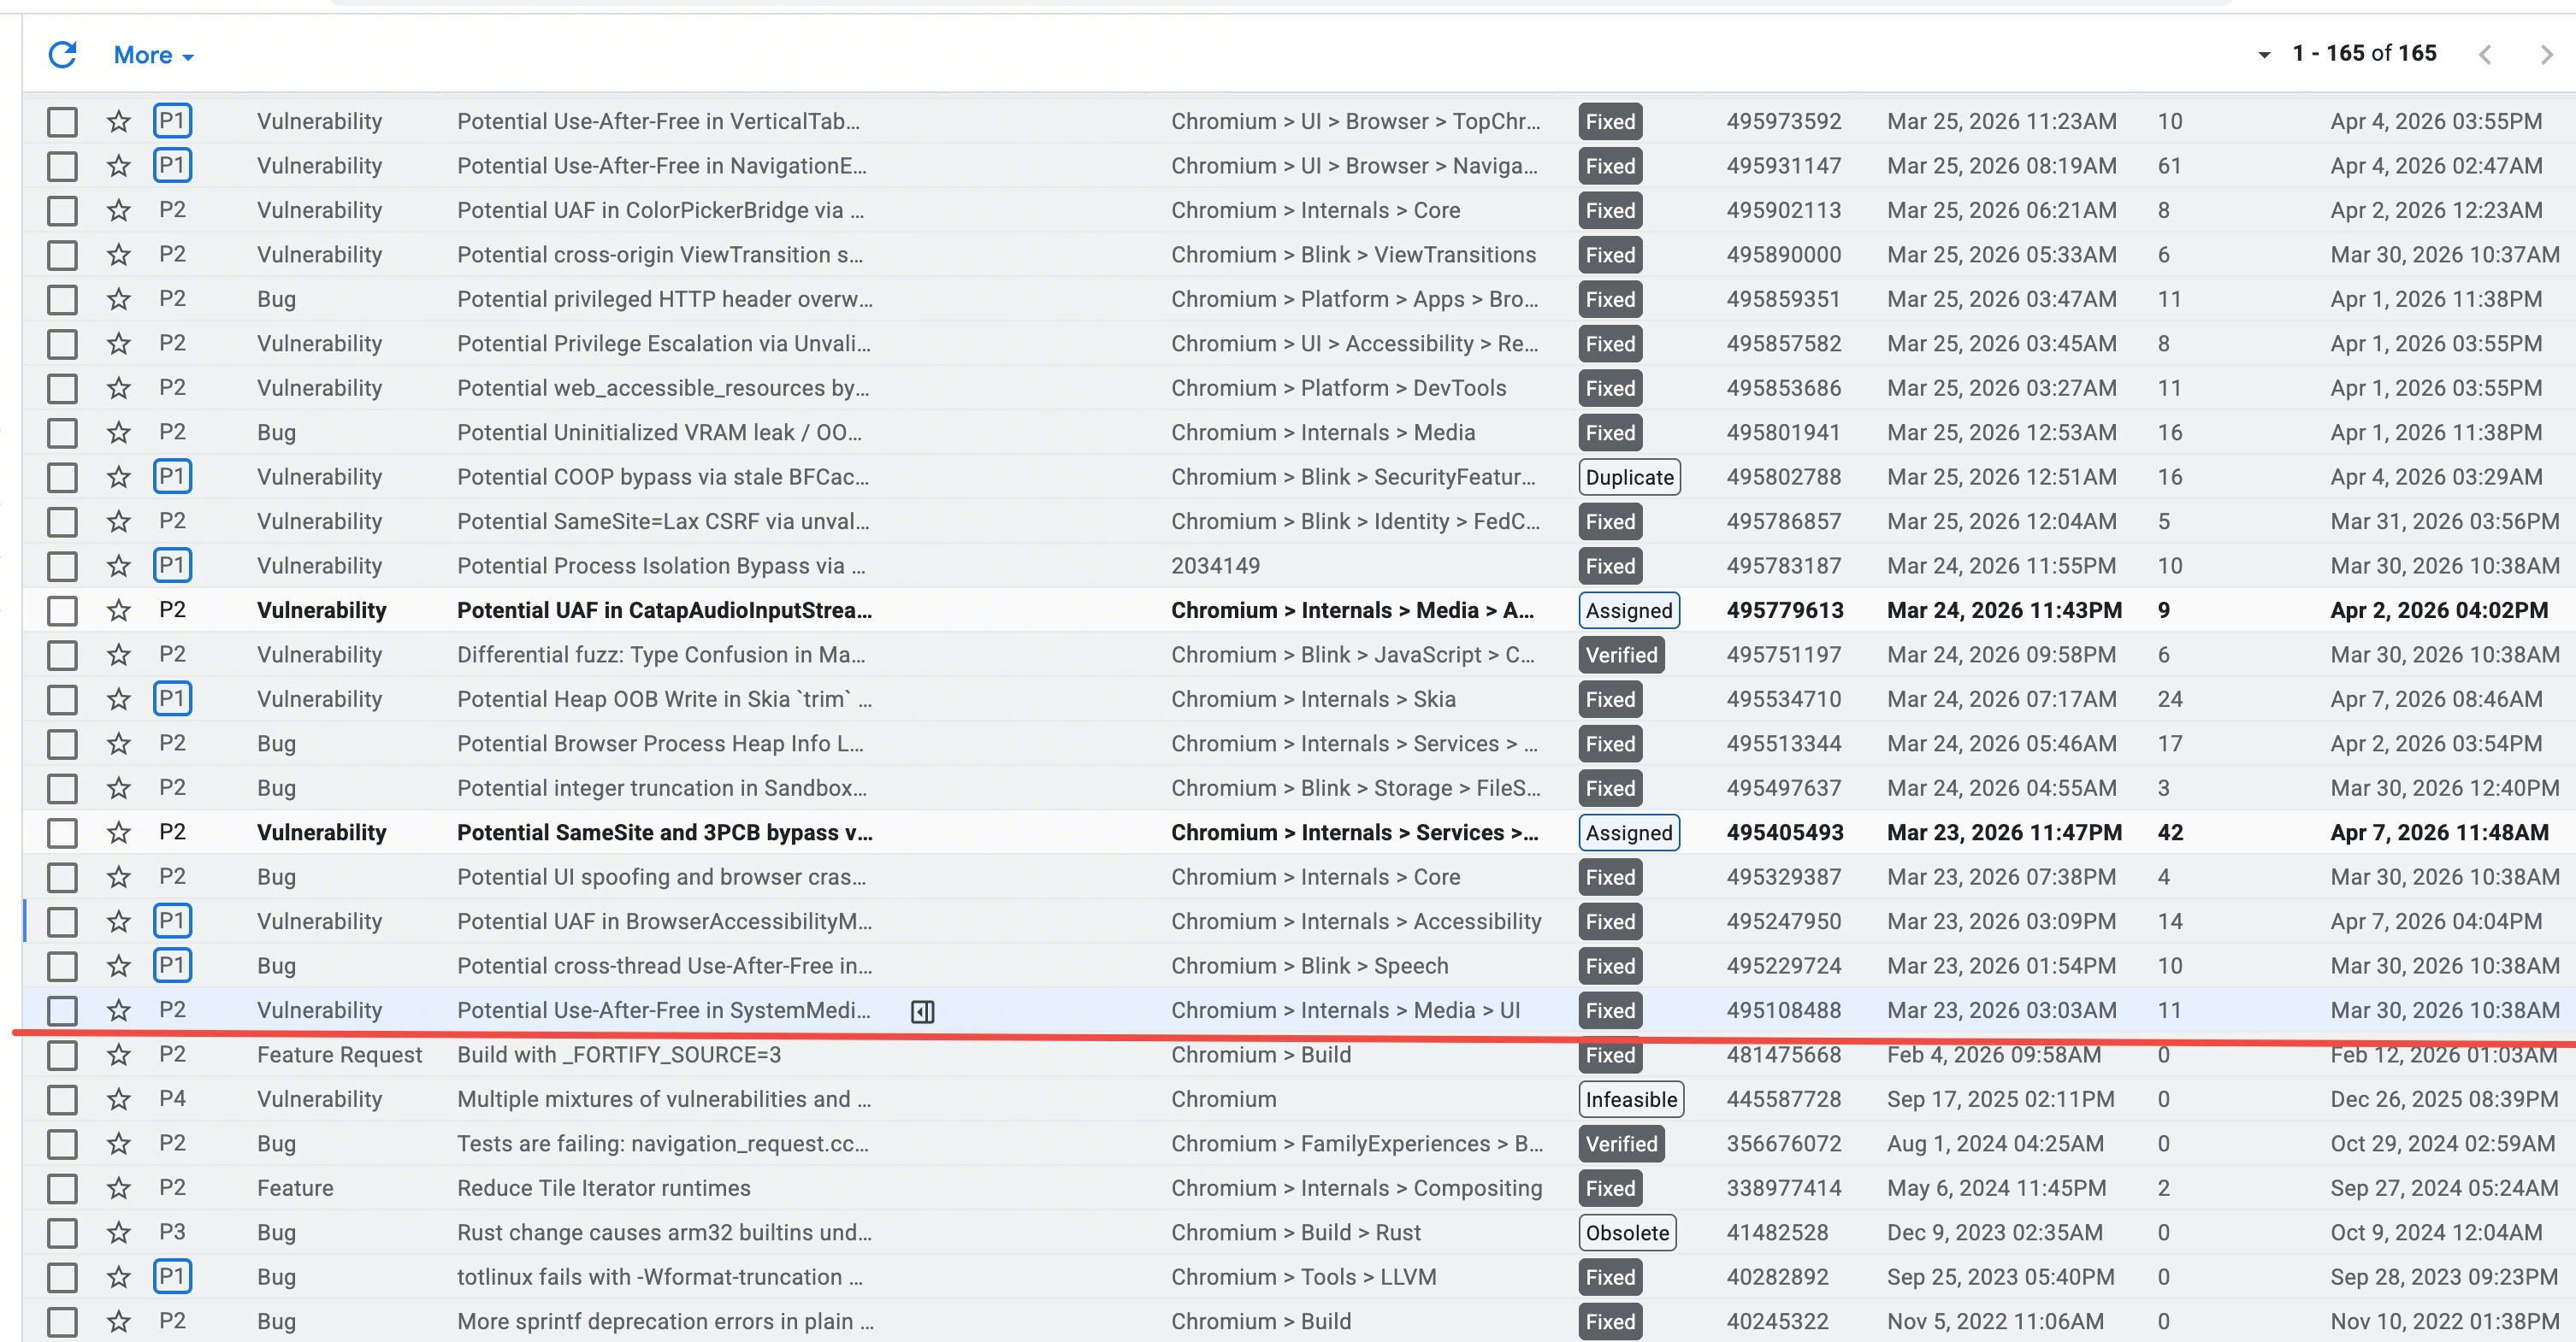This screenshot has width=2576, height=1342.
Task: Click the Infeasible status badge
Action: 1630,1099
